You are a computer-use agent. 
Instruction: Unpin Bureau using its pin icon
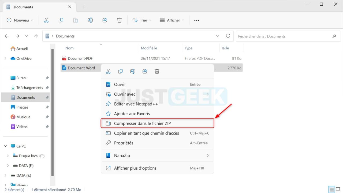[x=47, y=78]
